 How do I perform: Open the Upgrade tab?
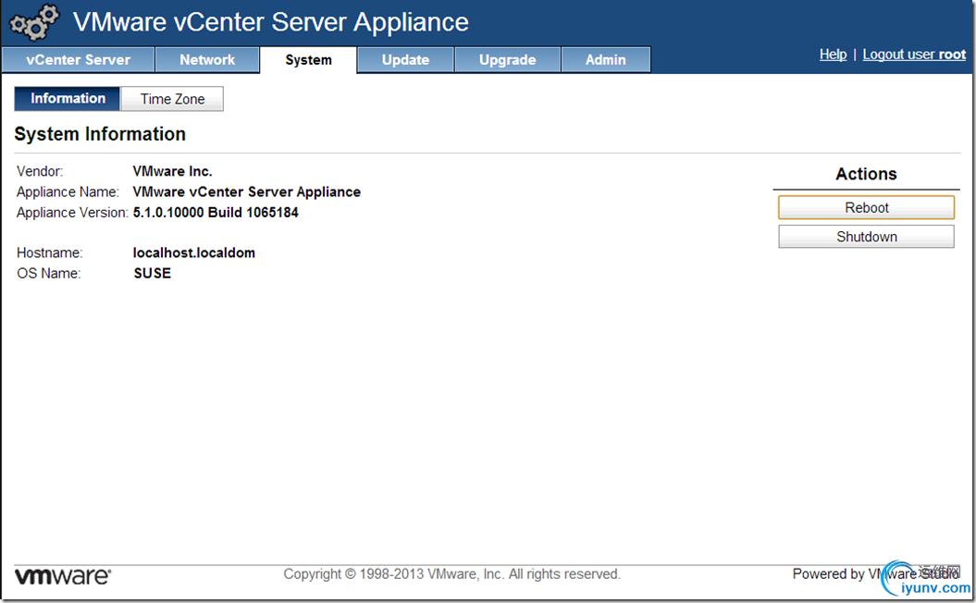tap(507, 60)
